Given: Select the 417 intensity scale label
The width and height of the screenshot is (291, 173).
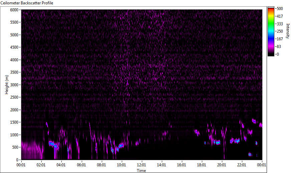Looking at the screenshot, I should coord(280,16).
